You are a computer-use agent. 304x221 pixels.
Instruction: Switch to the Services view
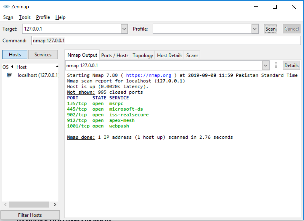point(43,54)
